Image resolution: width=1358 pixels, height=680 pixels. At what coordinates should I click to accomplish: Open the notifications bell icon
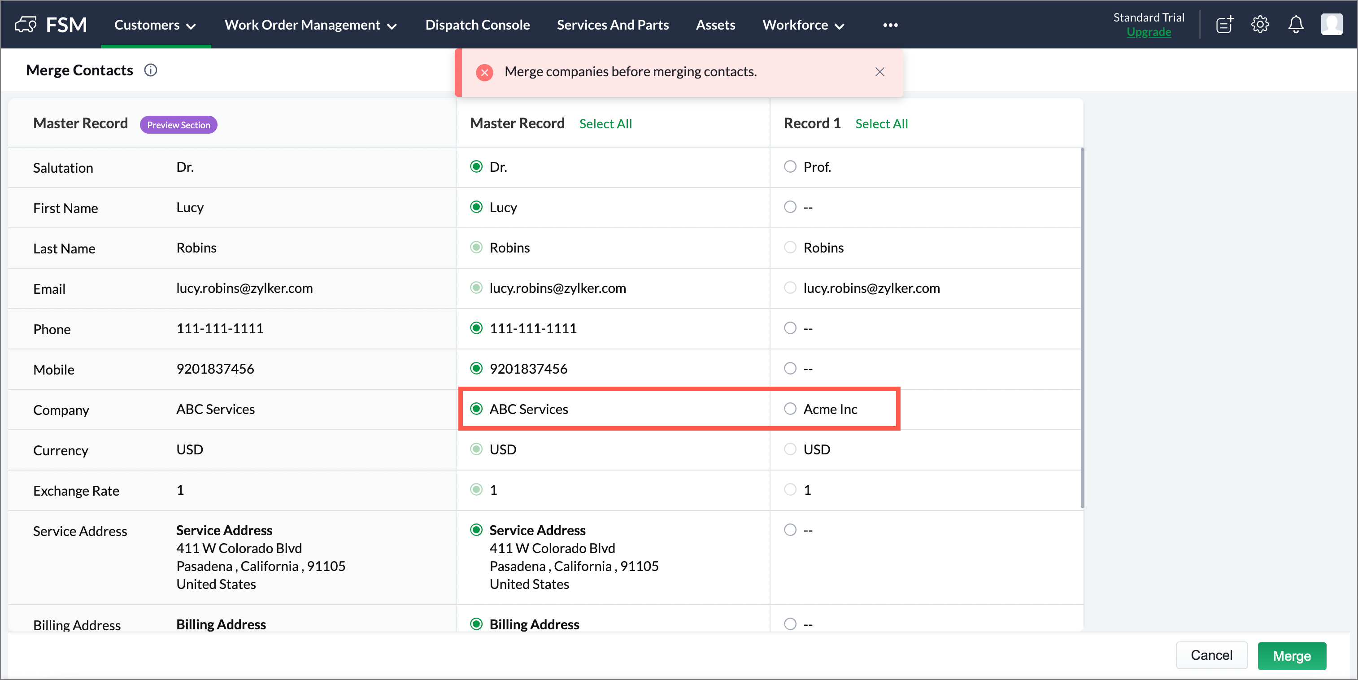click(x=1295, y=24)
